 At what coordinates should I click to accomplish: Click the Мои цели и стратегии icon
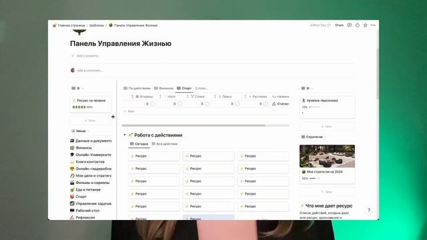coord(72,175)
